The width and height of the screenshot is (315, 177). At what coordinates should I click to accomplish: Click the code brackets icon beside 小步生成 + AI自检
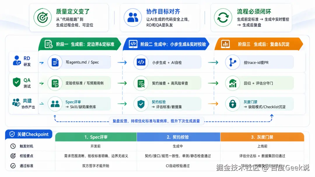coord(141,62)
